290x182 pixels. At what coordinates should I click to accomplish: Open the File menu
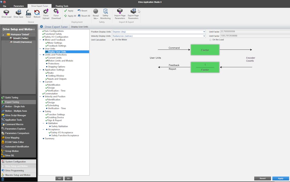pyautogui.click(x=5, y=6)
